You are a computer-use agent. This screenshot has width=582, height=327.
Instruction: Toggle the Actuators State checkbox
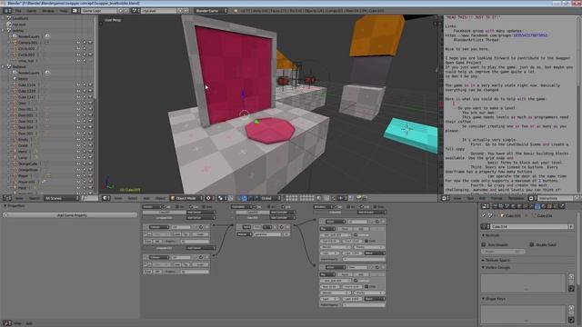[375, 207]
